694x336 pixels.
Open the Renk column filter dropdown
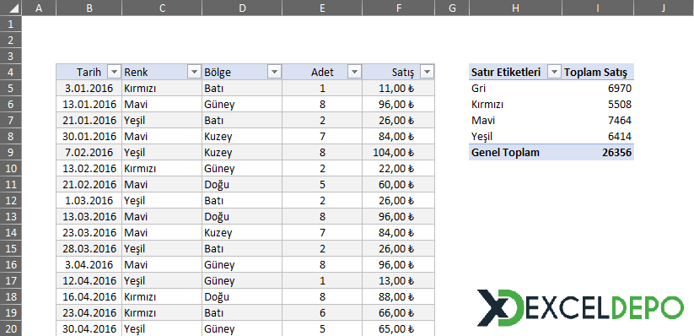tap(194, 72)
